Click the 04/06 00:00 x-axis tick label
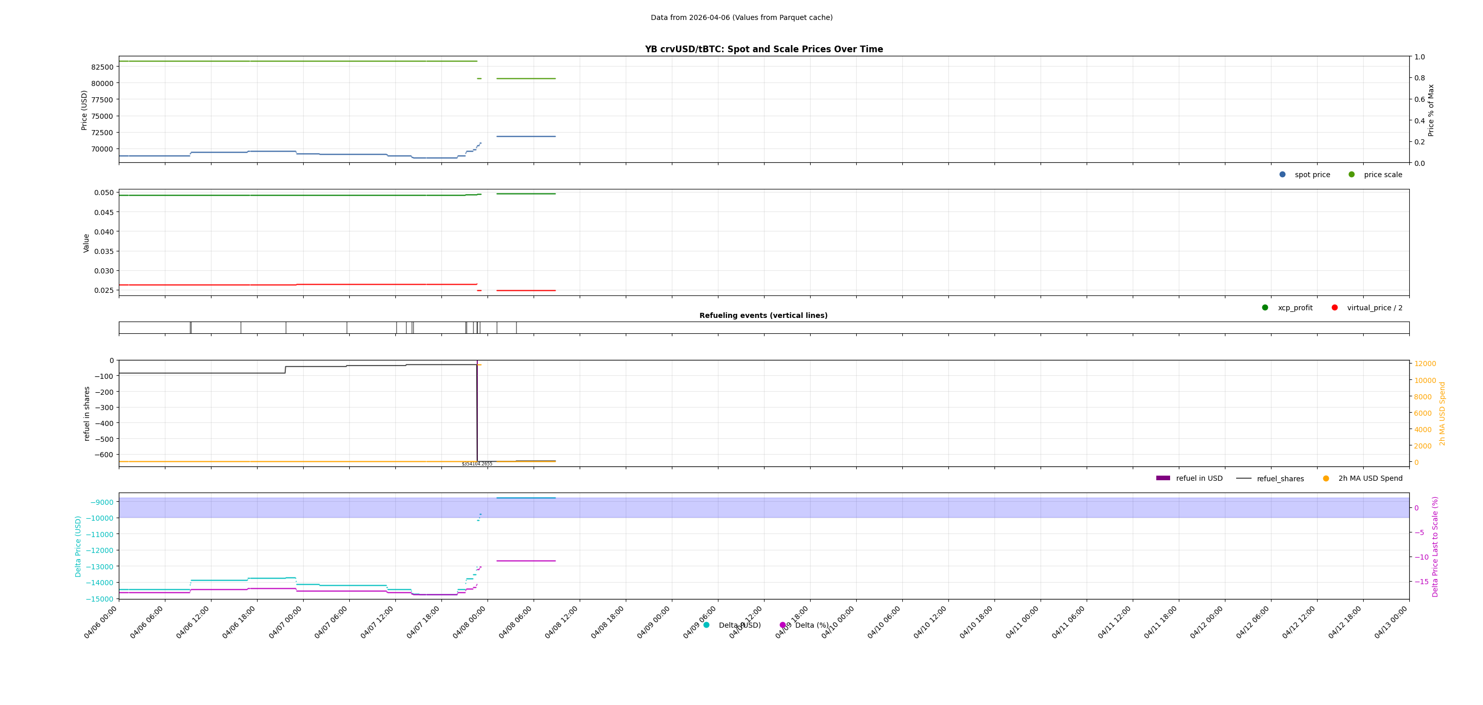Viewport: 1483px width, 705px height. click(x=101, y=622)
